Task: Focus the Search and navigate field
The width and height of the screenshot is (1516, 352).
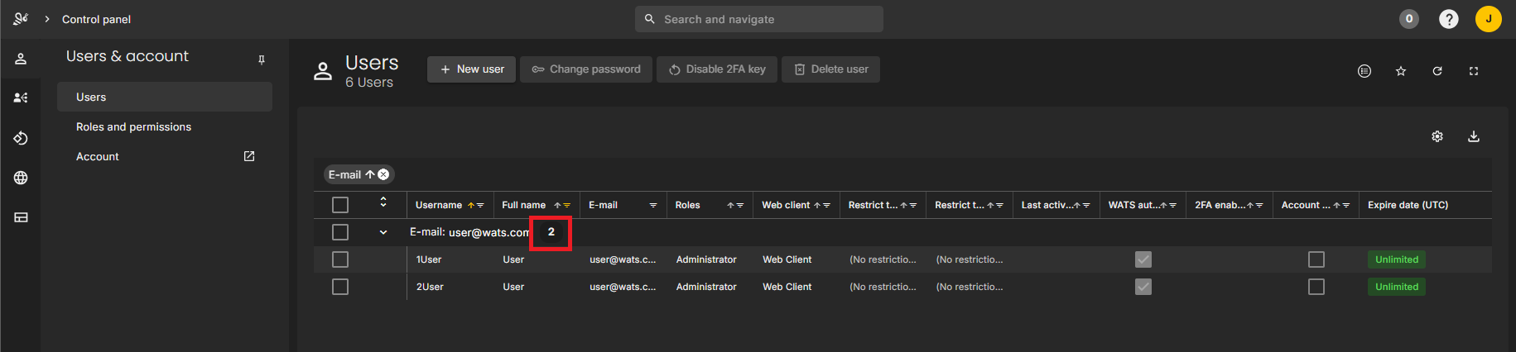Action: point(759,19)
